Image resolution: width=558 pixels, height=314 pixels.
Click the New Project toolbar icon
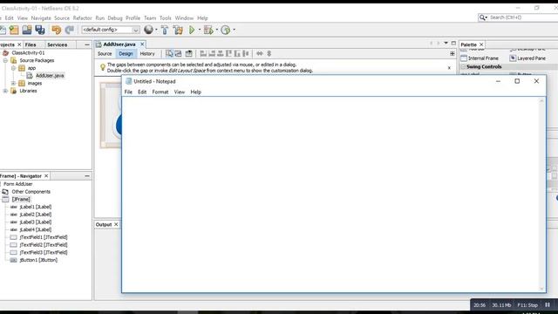(14, 30)
